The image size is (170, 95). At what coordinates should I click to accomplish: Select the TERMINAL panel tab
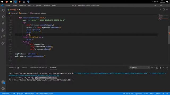(53, 68)
